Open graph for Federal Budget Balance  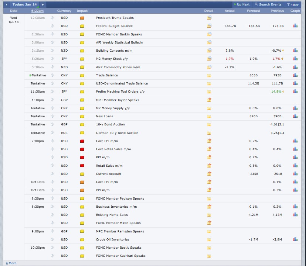295,26
